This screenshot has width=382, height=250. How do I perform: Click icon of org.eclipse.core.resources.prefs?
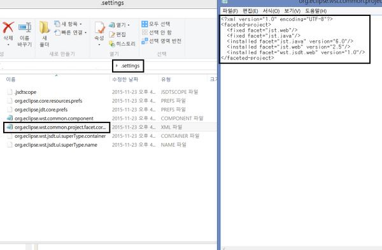[10, 101]
